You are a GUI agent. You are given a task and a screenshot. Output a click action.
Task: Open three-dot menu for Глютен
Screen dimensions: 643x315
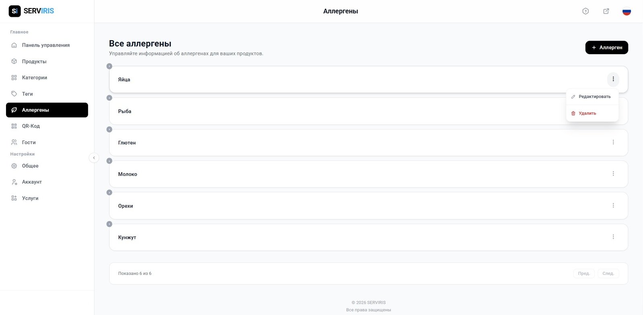[613, 142]
